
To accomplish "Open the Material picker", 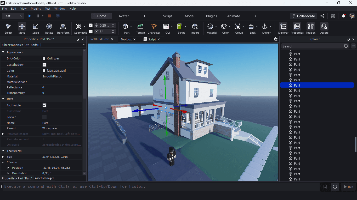I will [x=210, y=26].
